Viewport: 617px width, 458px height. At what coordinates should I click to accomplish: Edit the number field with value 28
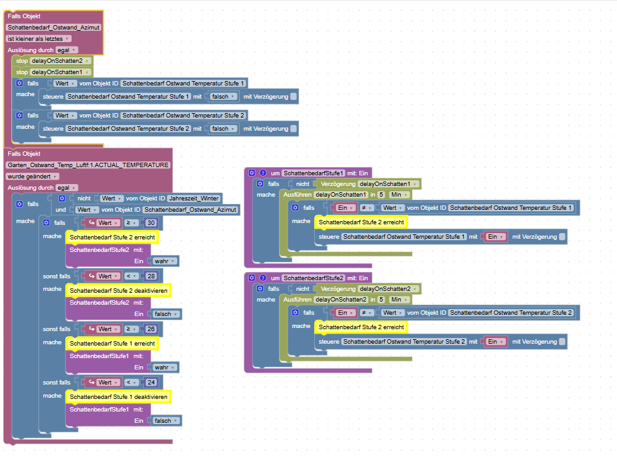pyautogui.click(x=151, y=276)
